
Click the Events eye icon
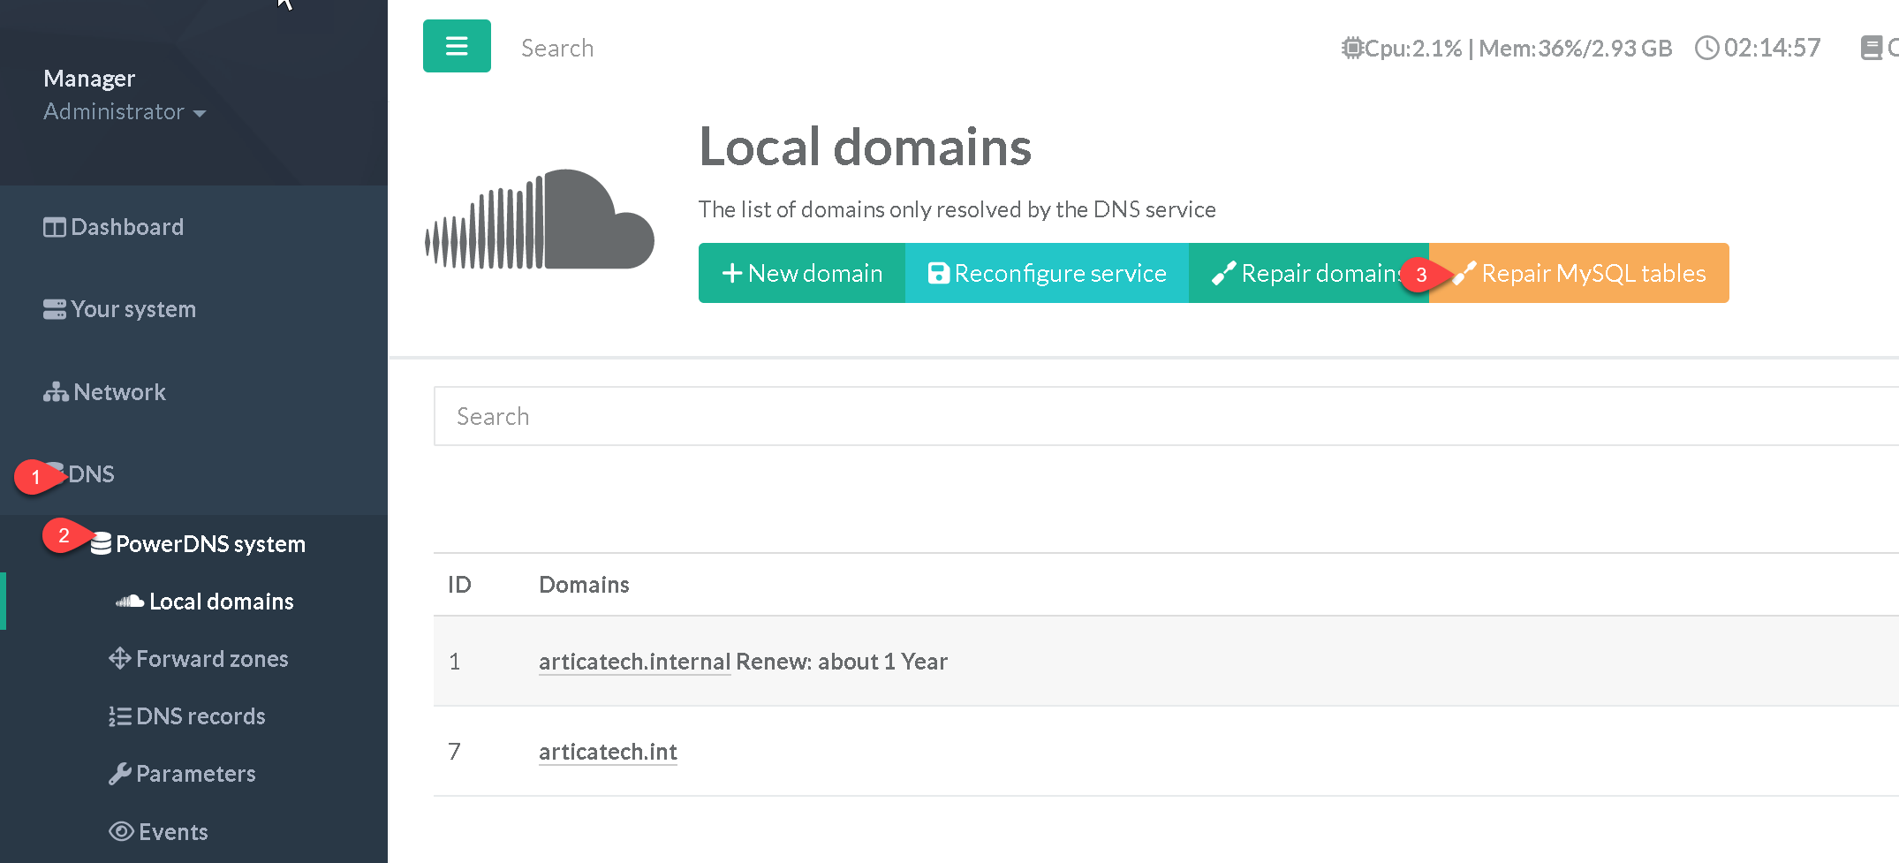121,832
